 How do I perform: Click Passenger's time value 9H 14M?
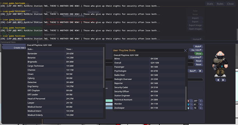[154, 67]
